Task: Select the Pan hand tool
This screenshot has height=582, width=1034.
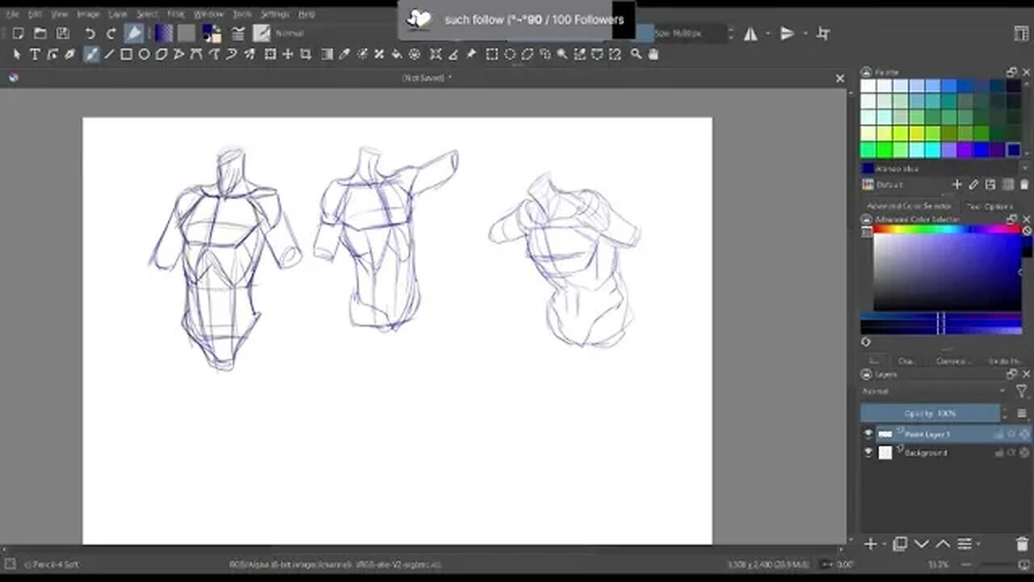Action: pos(654,54)
